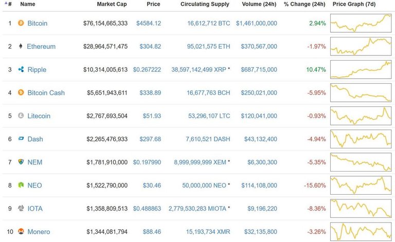Click the Litecoin logo icon
395x242 pixels.
[21, 116]
